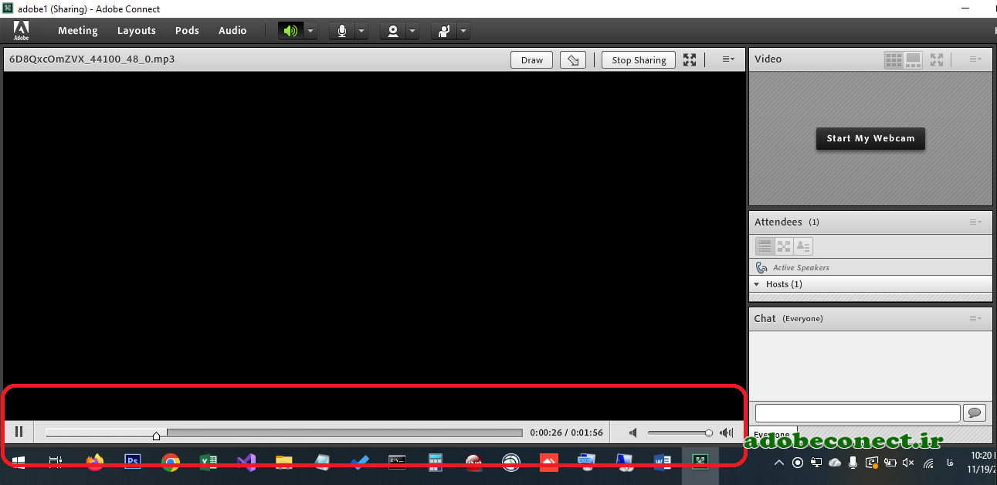Pause the shared MP3 playback

click(19, 432)
